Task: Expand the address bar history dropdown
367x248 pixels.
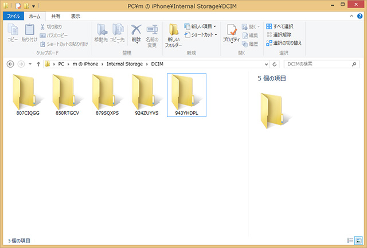Action: (x=266, y=64)
